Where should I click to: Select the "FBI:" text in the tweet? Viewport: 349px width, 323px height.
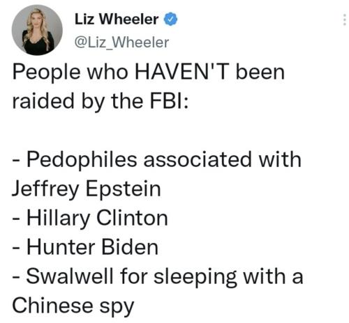pos(169,101)
